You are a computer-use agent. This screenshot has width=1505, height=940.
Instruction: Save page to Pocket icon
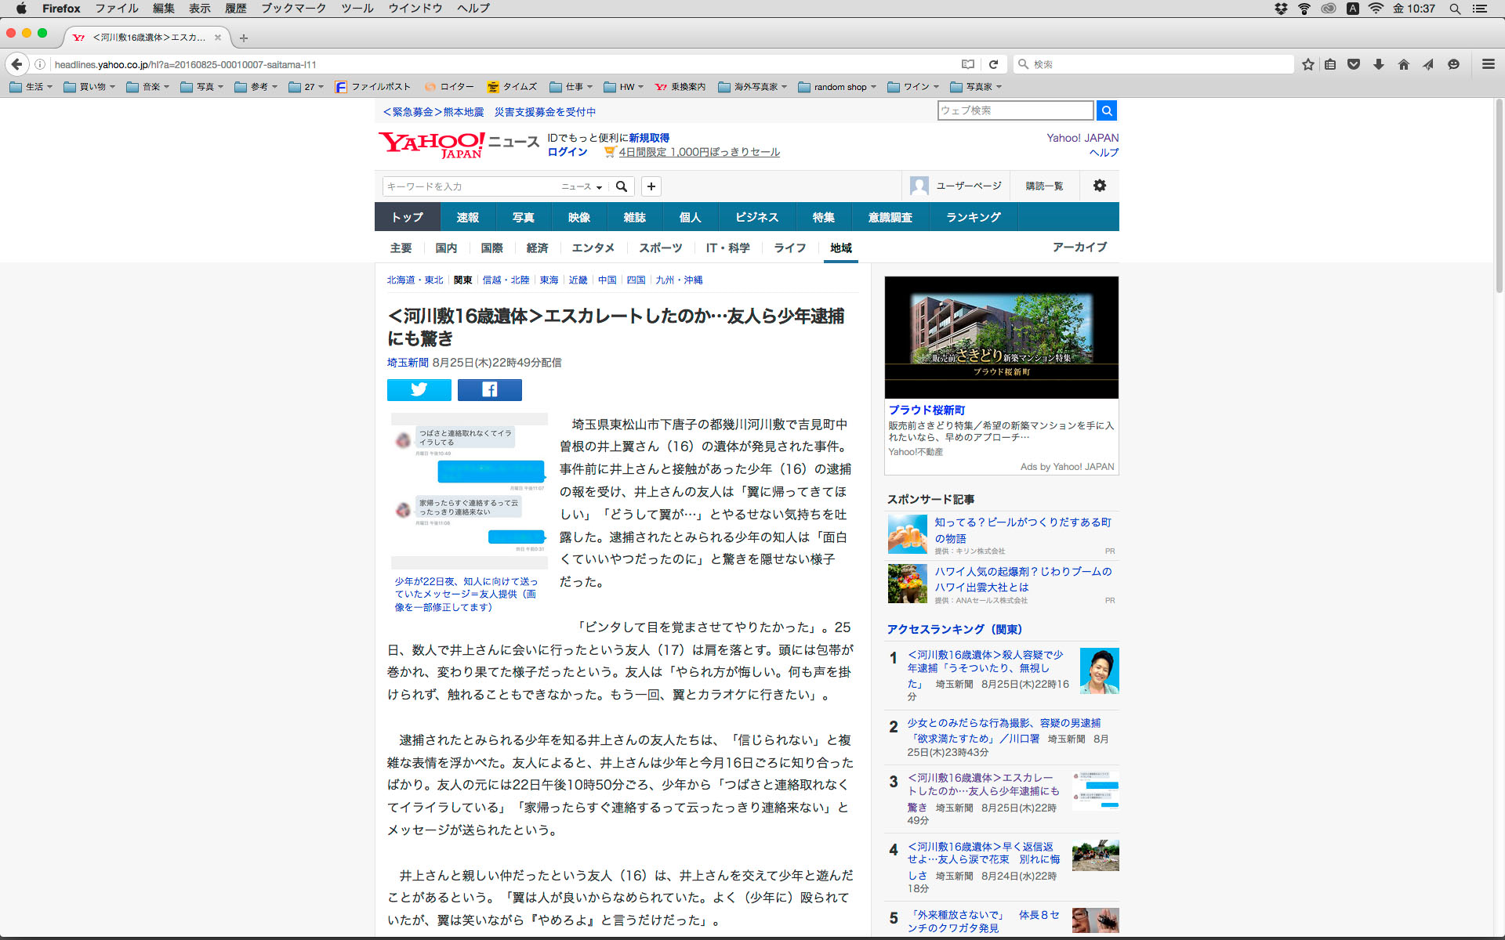click(x=1354, y=64)
